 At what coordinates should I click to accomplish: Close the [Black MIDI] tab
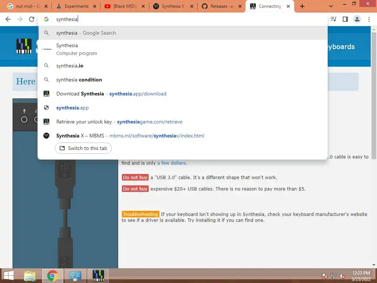pyautogui.click(x=143, y=7)
